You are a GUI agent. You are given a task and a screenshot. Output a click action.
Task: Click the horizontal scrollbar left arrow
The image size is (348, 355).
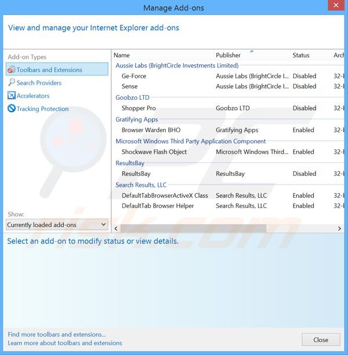pyautogui.click(x=116, y=229)
